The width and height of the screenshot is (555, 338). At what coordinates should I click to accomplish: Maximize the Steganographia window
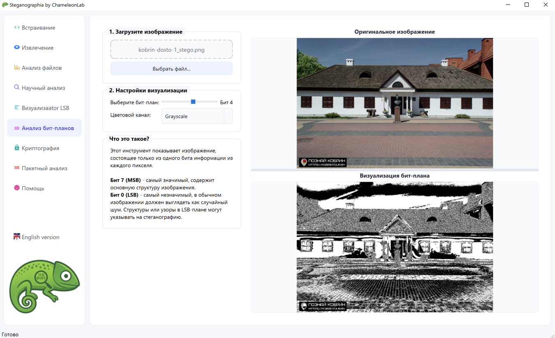click(527, 5)
